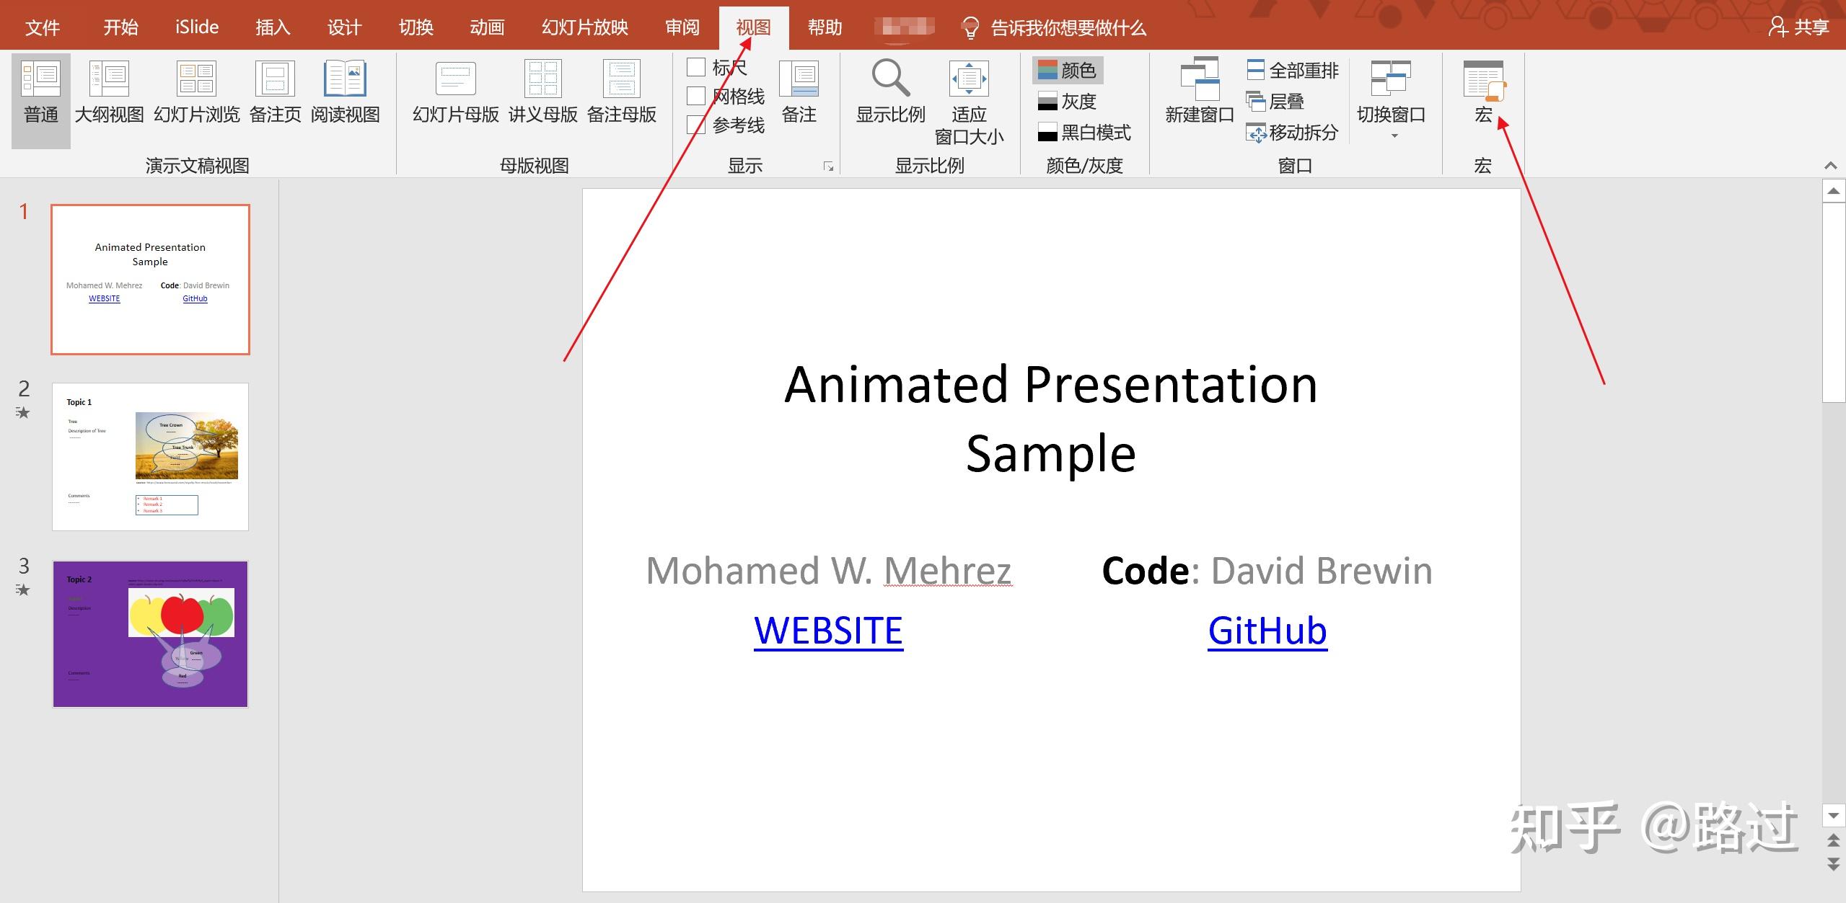
Task: Toggle the 网格线 gridlines checkbox
Action: pyautogui.click(x=696, y=97)
